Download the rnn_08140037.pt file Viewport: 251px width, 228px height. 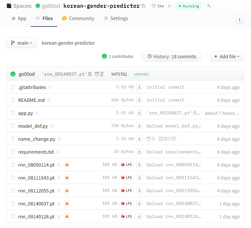(x=139, y=203)
